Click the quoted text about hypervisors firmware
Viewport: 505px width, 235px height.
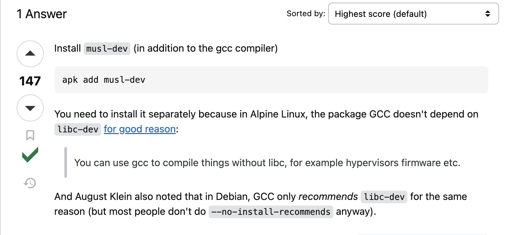click(267, 163)
